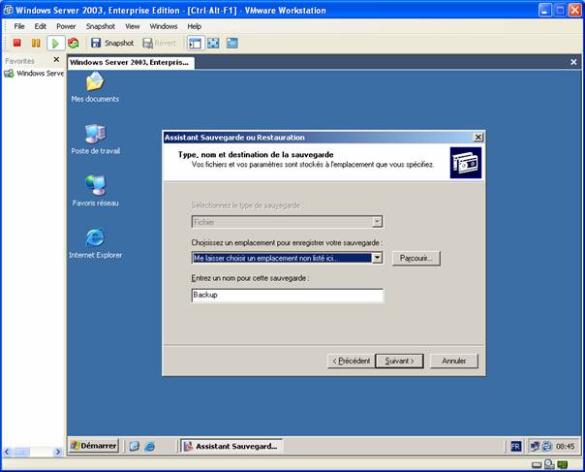Click the VMware hard disk status icon
Screen dimensions: 585x472
[x=537, y=465]
